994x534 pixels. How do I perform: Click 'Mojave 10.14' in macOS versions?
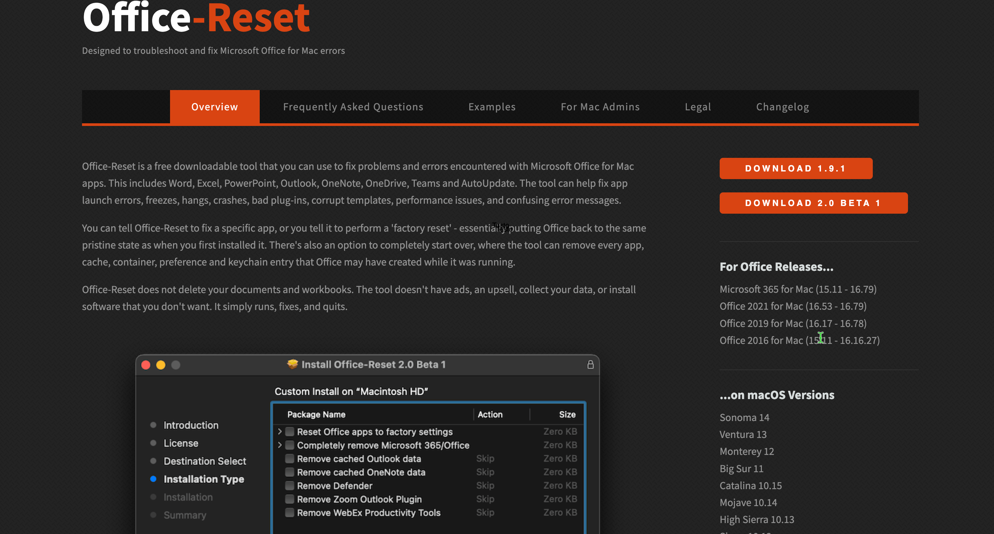[748, 503]
